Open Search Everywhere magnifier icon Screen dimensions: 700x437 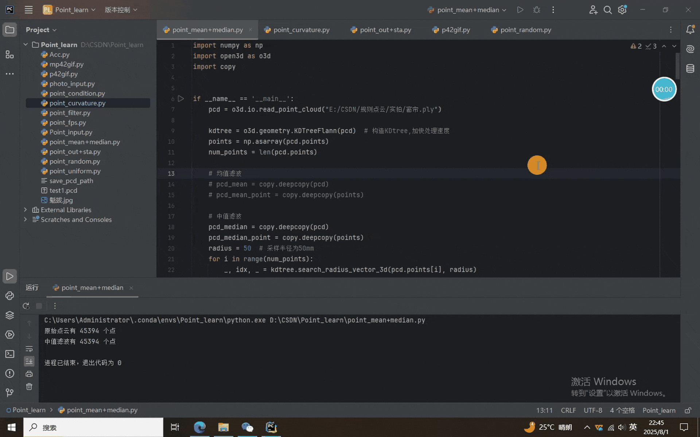(607, 10)
